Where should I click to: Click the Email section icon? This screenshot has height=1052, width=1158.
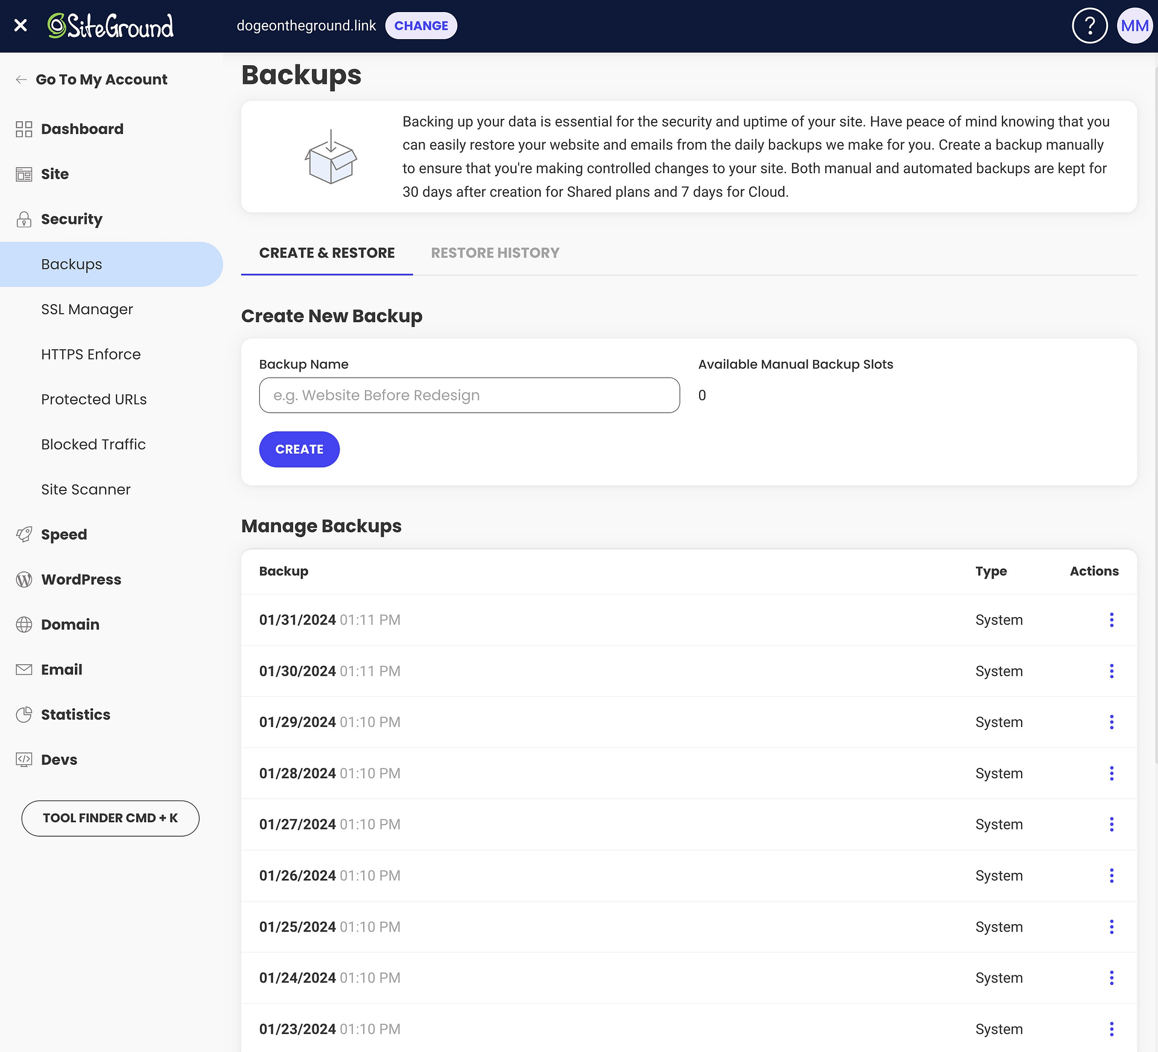coord(24,669)
